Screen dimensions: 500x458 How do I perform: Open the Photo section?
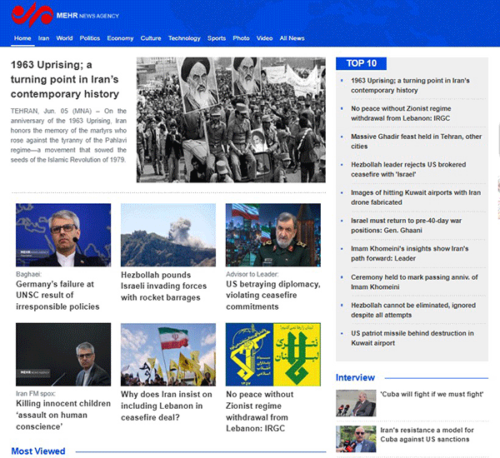(241, 38)
